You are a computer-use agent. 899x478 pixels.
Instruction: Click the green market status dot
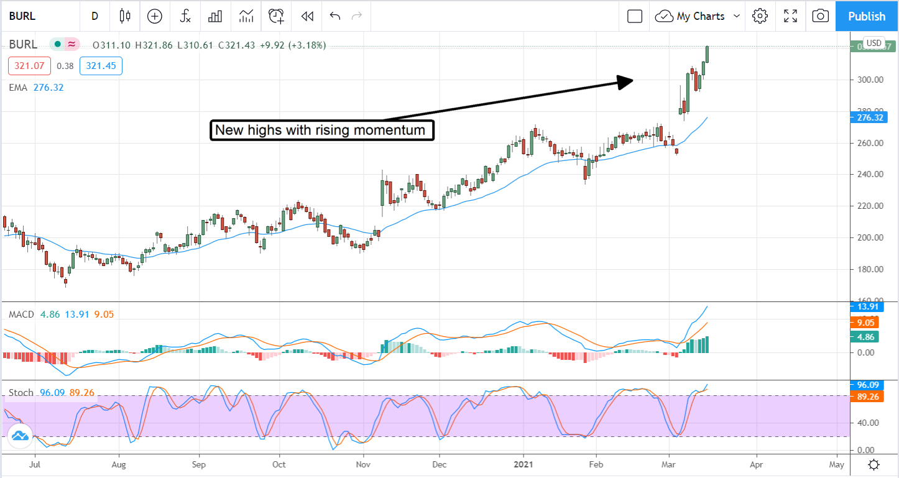point(57,45)
